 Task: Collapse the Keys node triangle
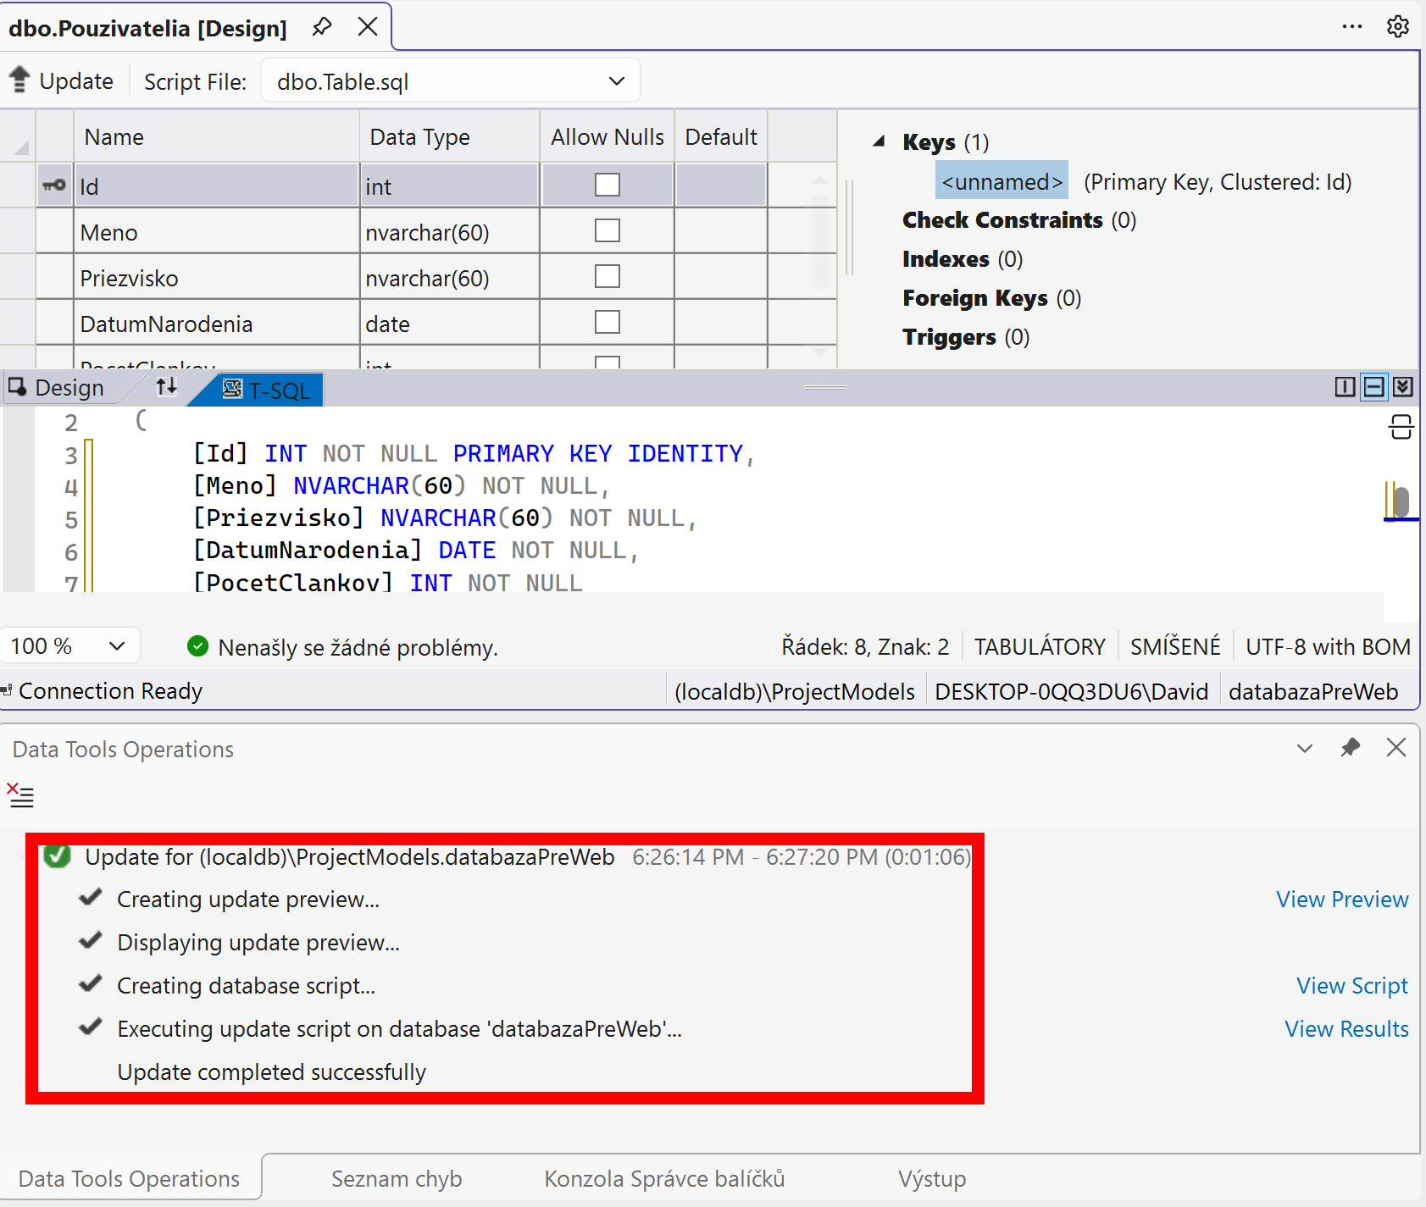[879, 141]
